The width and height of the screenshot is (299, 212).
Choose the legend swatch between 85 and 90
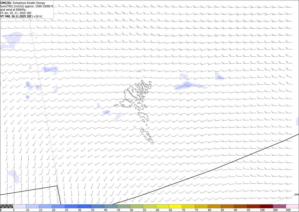[227, 206]
